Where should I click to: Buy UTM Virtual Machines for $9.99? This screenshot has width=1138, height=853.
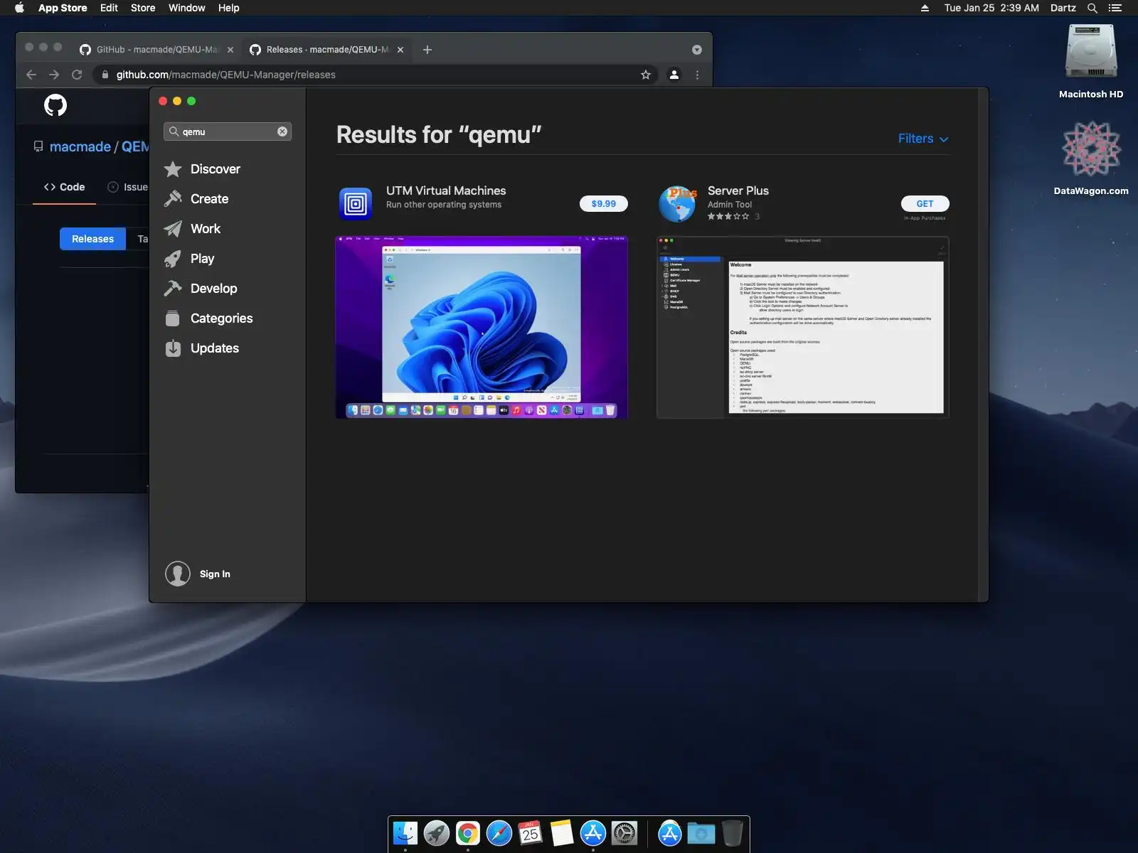[x=604, y=204]
